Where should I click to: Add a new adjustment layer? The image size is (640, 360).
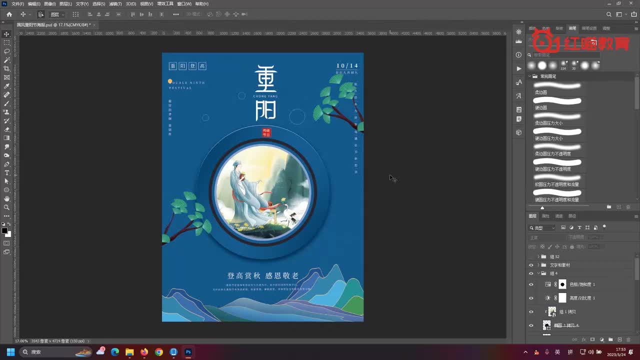(x=601, y=339)
